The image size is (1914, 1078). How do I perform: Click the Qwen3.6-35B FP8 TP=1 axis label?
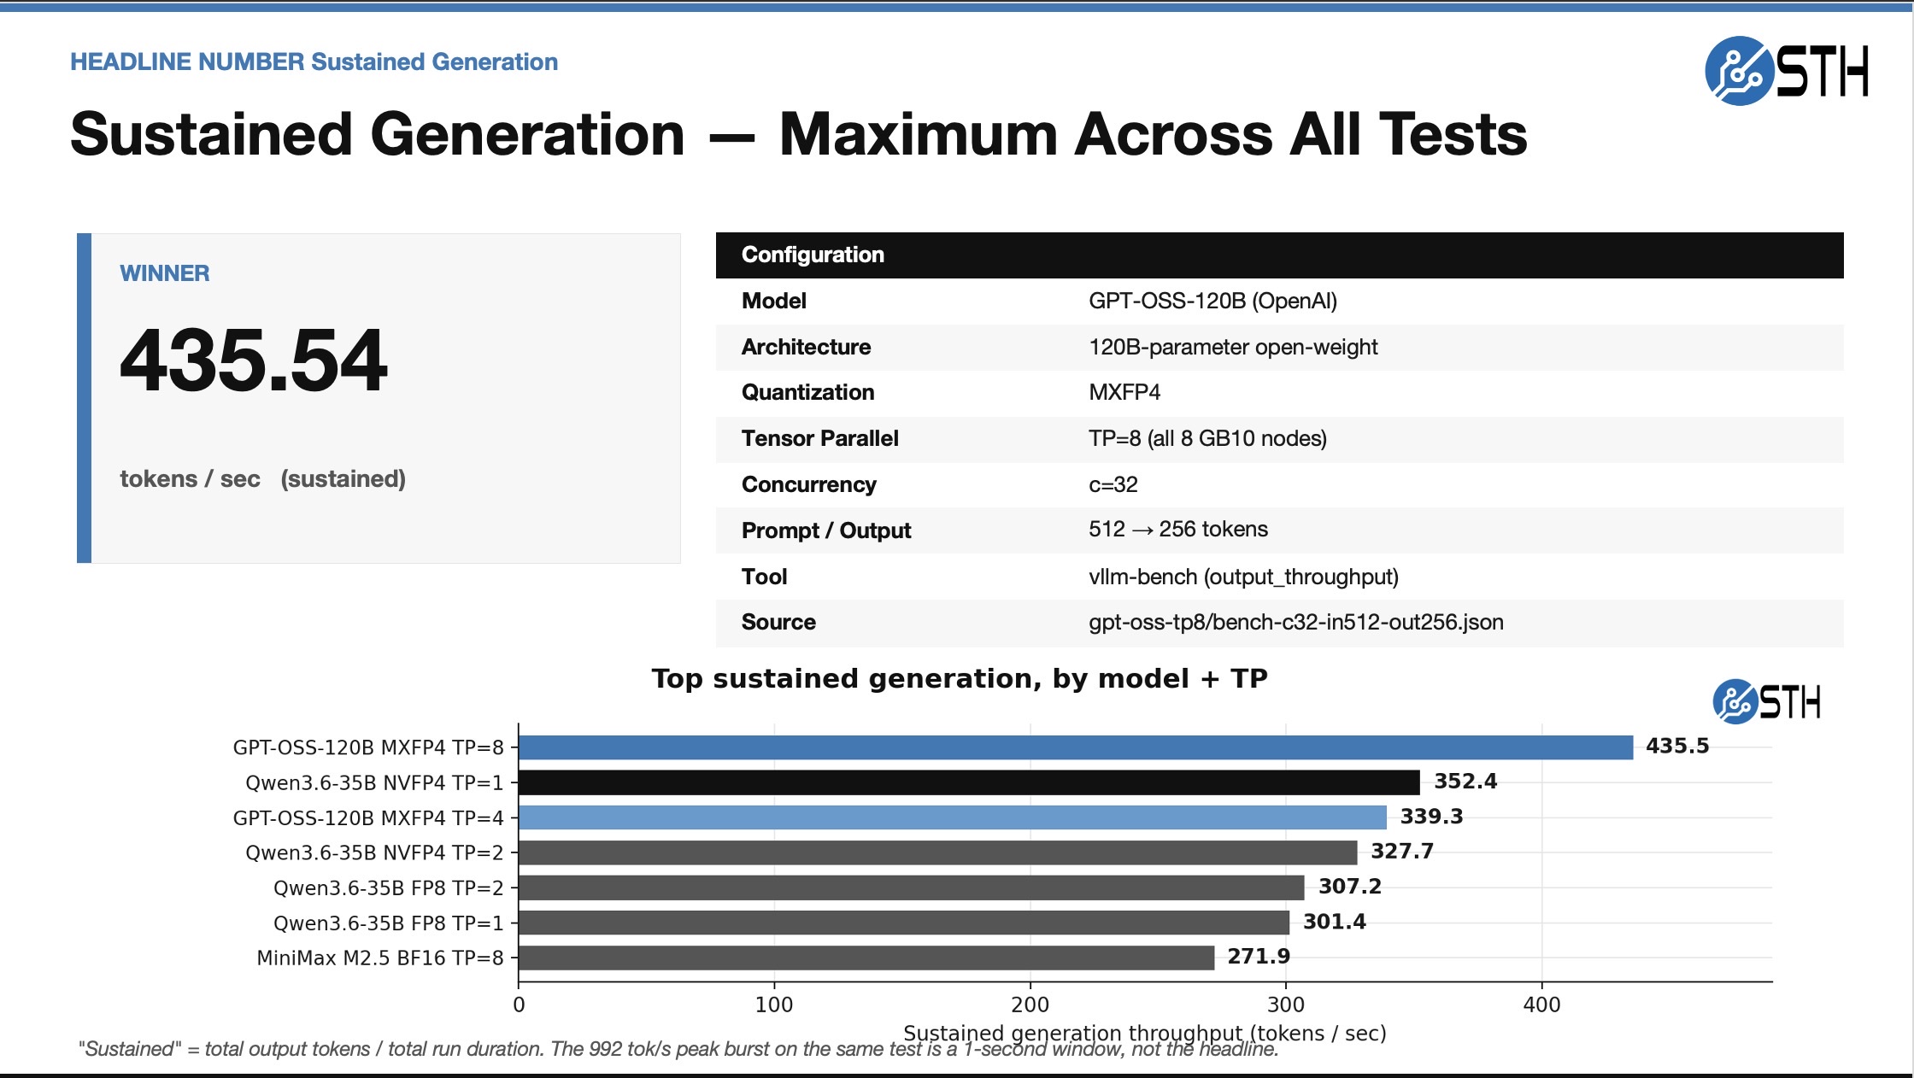pos(388,923)
